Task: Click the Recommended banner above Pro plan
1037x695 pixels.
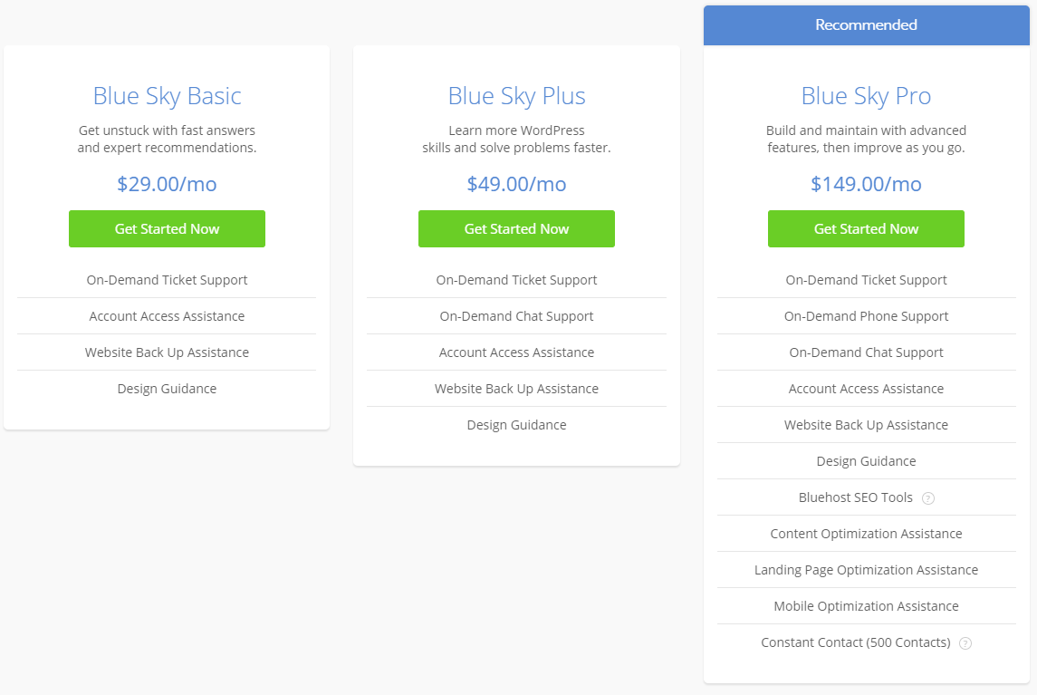Action: click(867, 25)
